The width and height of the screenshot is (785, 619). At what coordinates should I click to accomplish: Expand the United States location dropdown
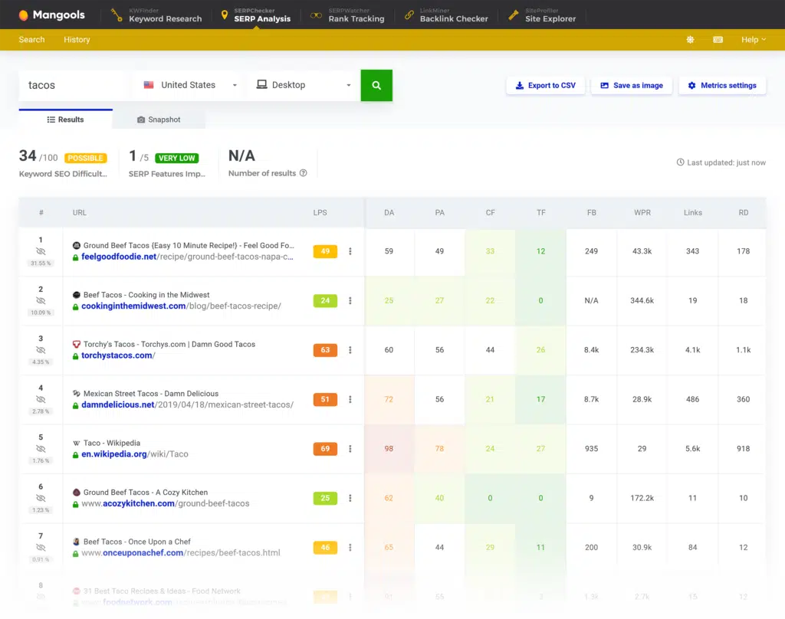[189, 85]
